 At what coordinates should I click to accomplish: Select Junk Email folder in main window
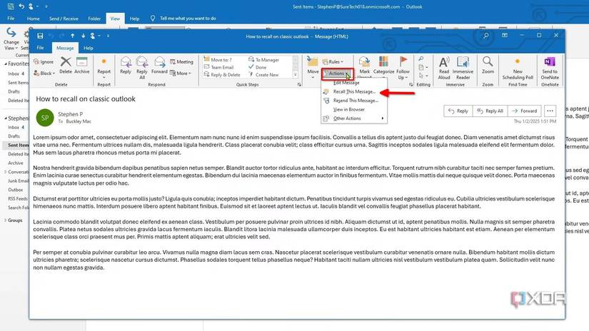[x=18, y=181]
